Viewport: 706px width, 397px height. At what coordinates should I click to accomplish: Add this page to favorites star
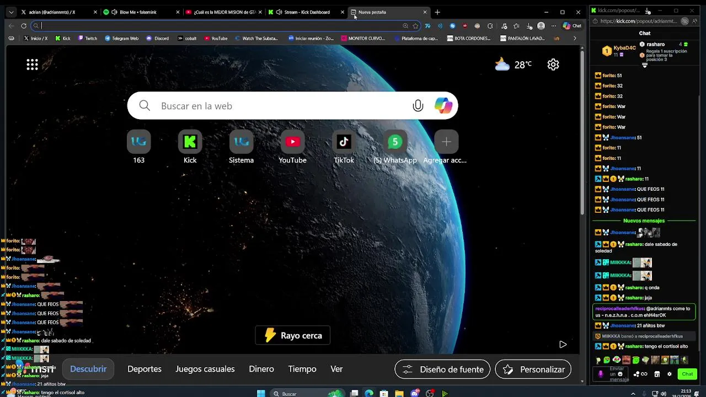(415, 26)
